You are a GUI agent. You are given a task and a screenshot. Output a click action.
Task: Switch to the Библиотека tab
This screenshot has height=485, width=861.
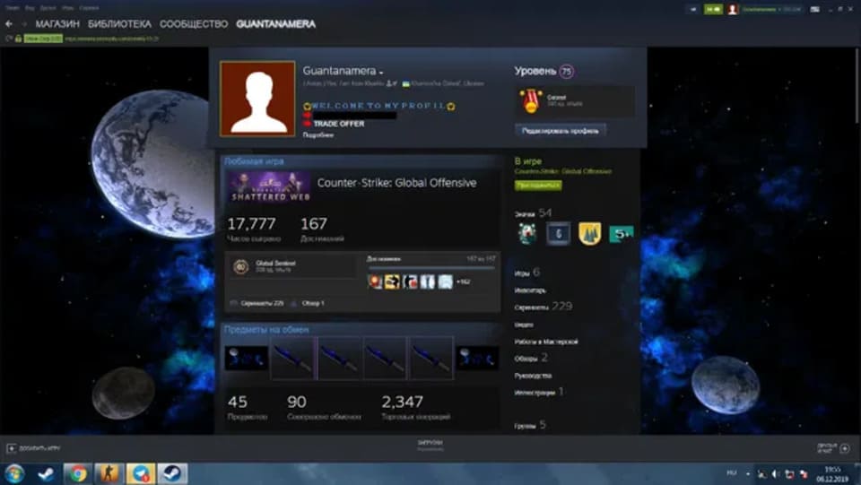(x=119, y=24)
